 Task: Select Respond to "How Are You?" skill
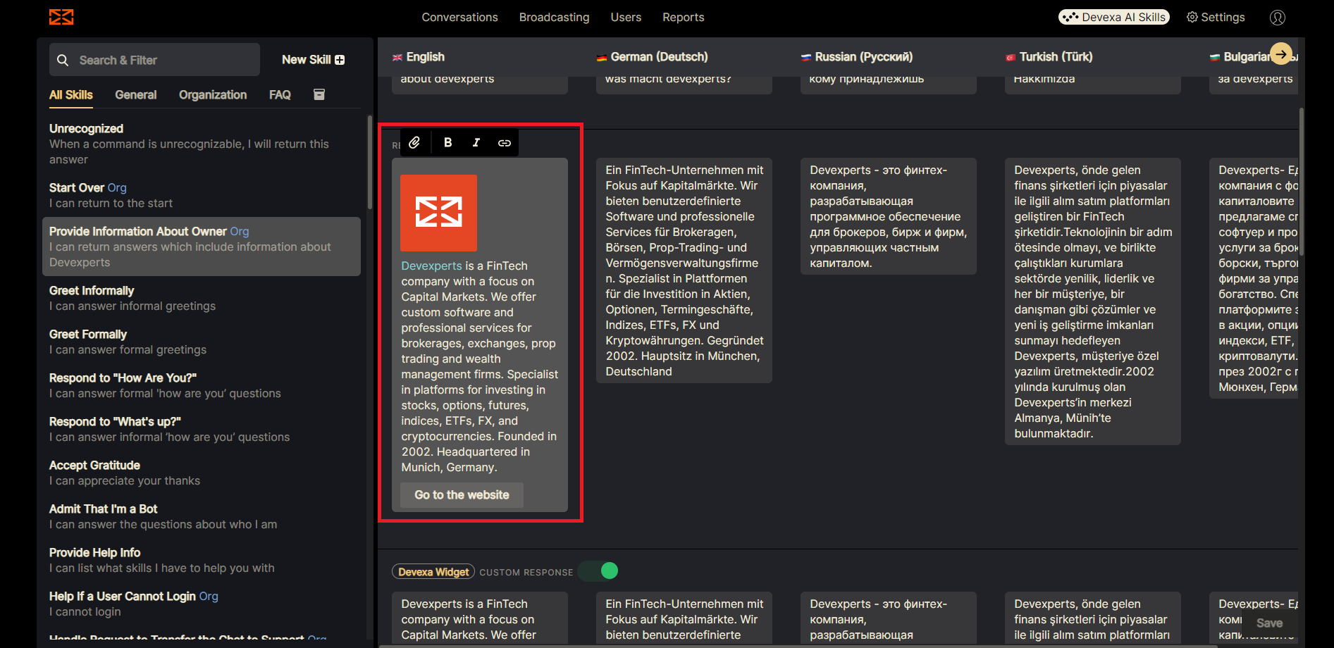coord(202,385)
